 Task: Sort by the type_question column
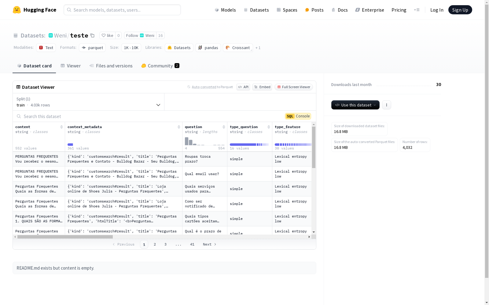[x=269, y=127]
